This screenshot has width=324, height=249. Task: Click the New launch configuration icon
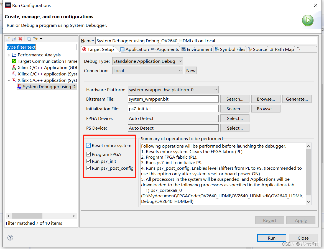click(8, 39)
